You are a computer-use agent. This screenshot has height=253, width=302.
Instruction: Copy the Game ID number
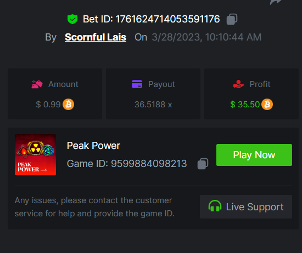[203, 164]
